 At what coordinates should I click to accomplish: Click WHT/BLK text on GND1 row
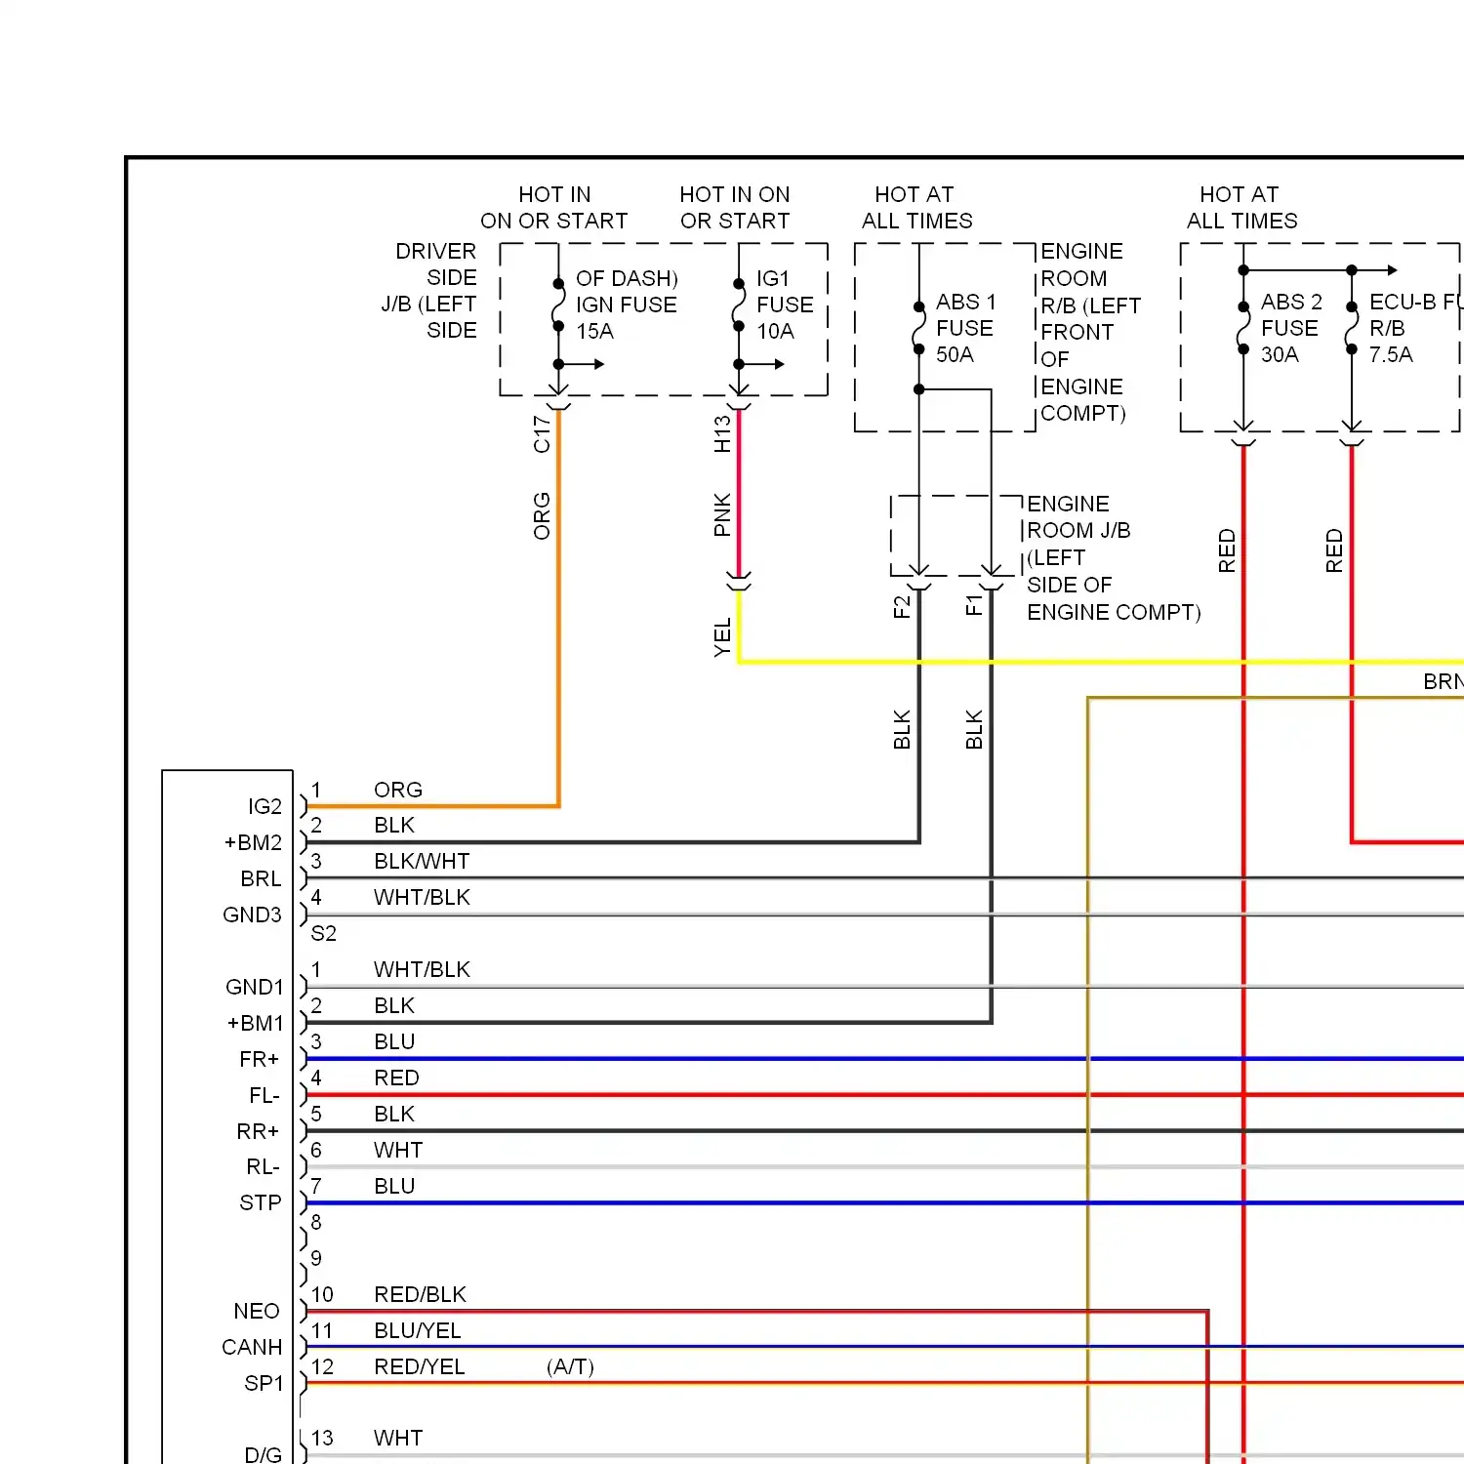[422, 969]
